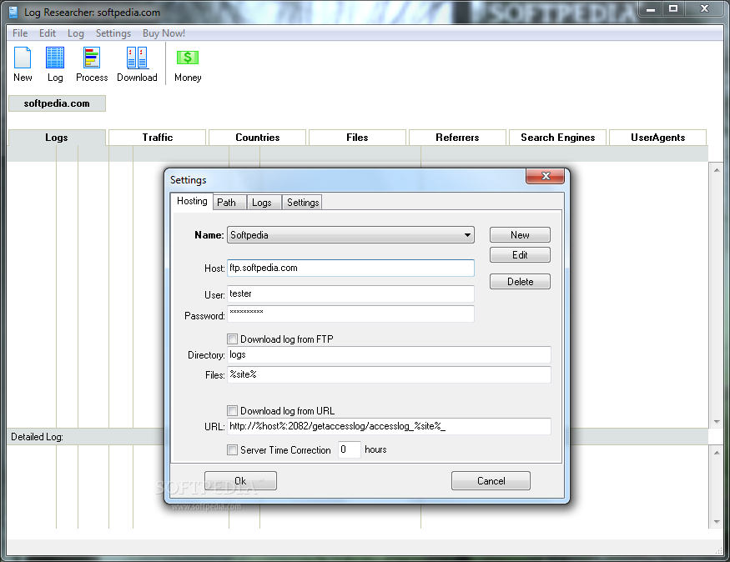Click the Buy Now! menu item
Image resolution: width=730 pixels, height=562 pixels.
164,33
